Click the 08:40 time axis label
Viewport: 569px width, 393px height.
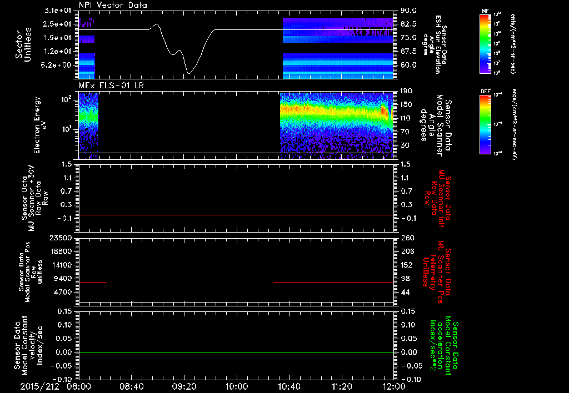click(x=131, y=386)
